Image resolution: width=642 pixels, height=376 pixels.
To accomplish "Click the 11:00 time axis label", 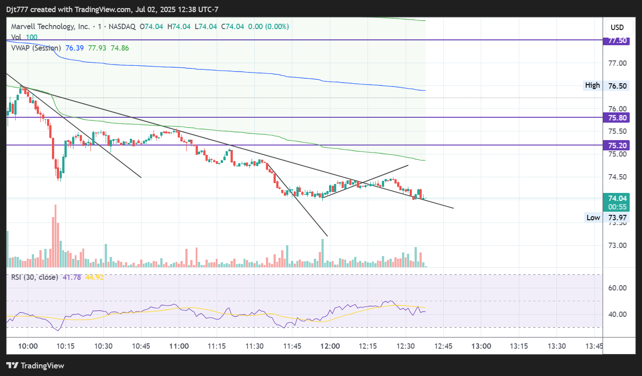I will coord(179,346).
